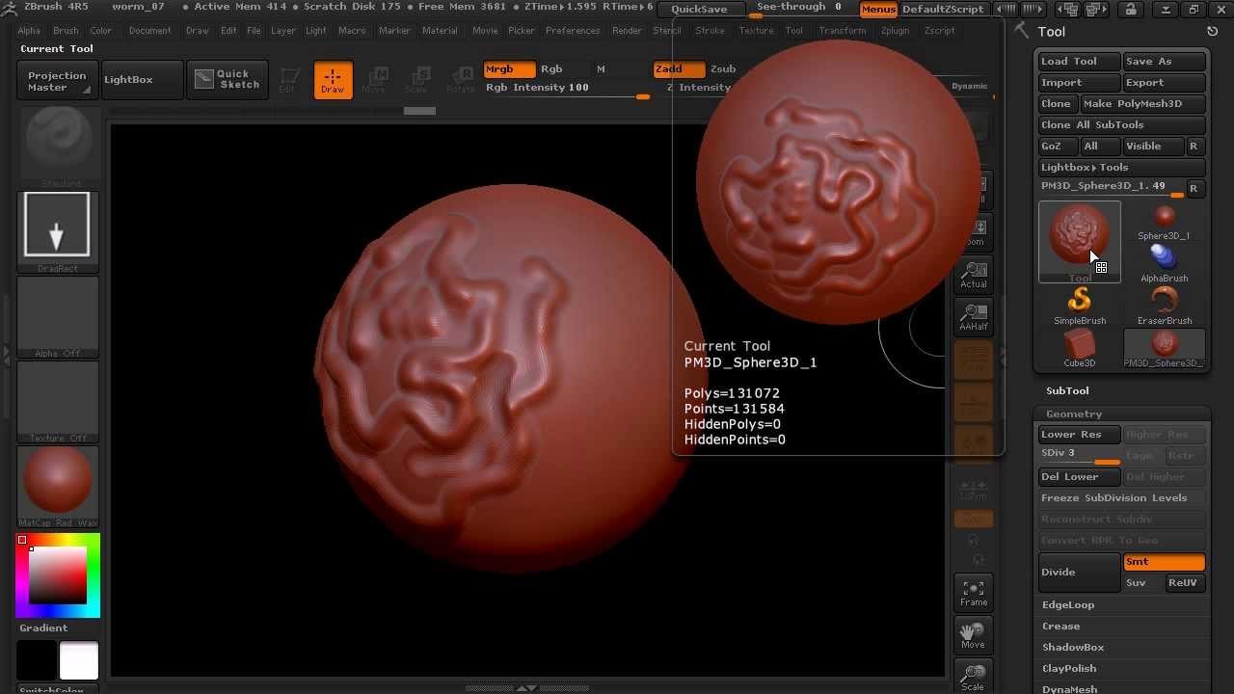Activate the Rotate transform icon
The height and width of the screenshot is (694, 1234).
[x=460, y=80]
